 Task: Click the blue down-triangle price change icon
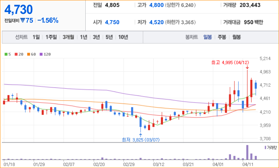point(23,20)
